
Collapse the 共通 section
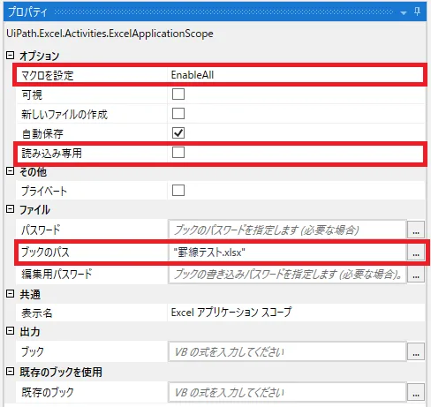click(x=11, y=294)
